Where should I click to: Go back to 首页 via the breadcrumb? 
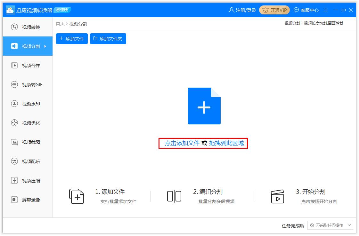(60, 24)
